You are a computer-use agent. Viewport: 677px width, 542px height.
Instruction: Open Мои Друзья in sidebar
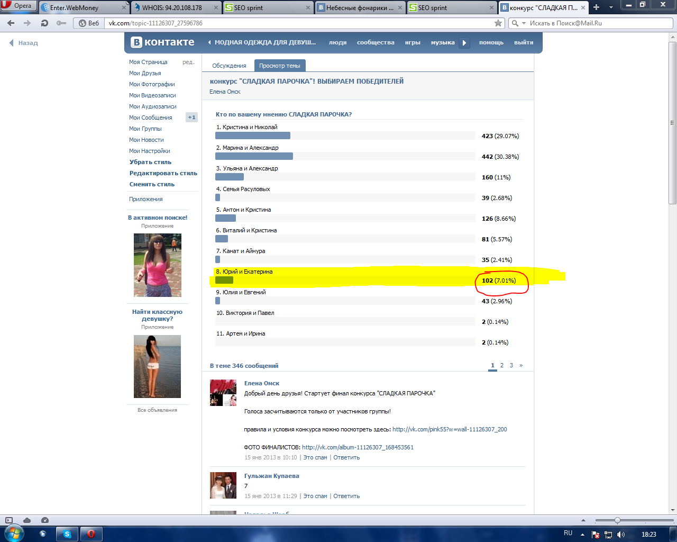coord(145,73)
